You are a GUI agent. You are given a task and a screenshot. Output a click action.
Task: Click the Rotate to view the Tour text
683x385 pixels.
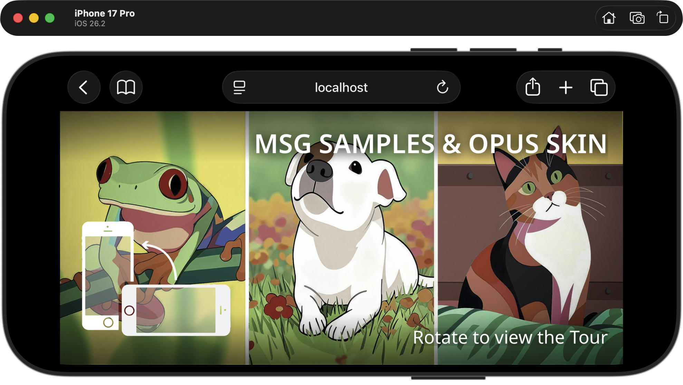510,337
